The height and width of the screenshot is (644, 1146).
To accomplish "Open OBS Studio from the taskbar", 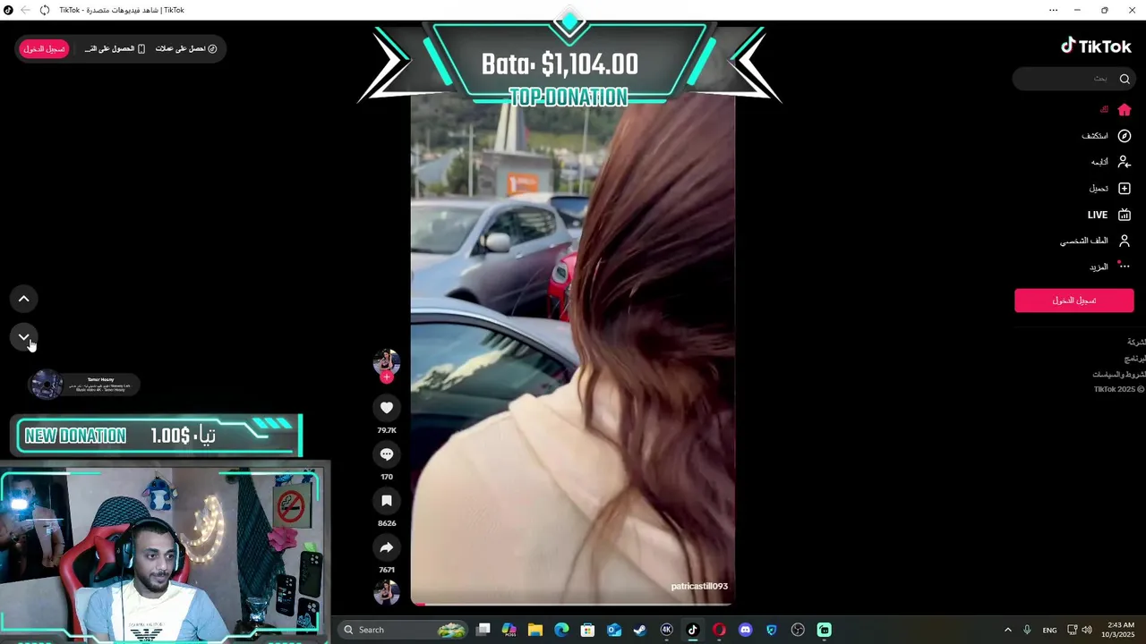I will (x=798, y=630).
